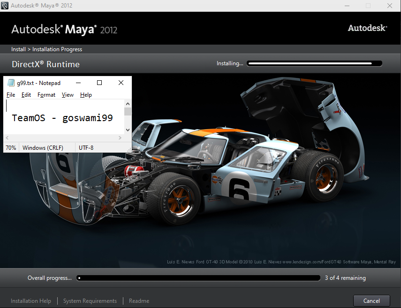
Task: Open the Notepad Edit menu
Action: (26, 95)
